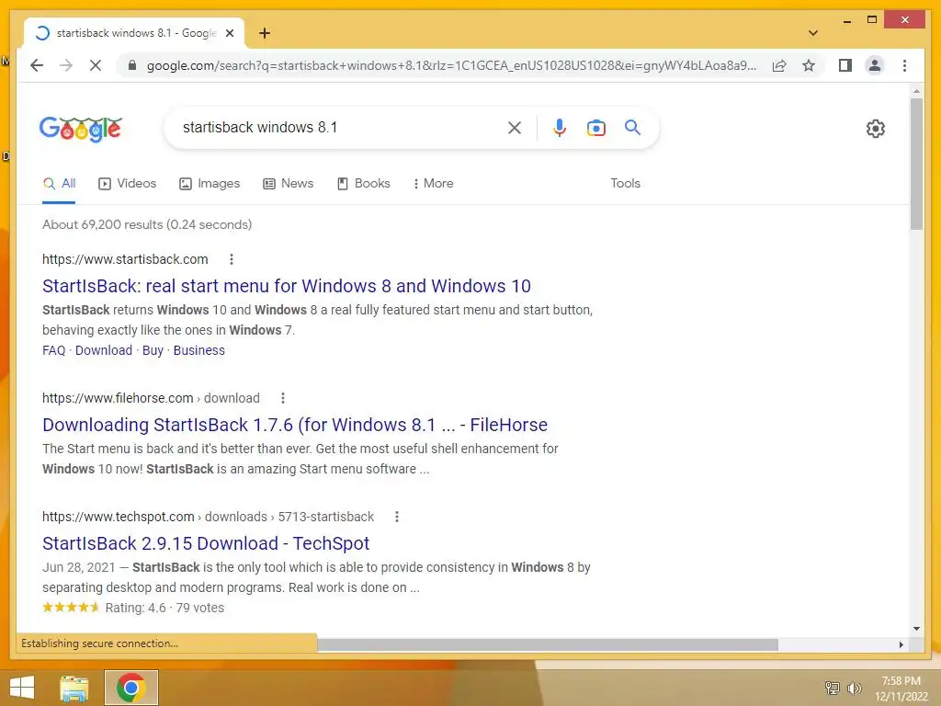Stop loading the page with the X button

tap(96, 65)
